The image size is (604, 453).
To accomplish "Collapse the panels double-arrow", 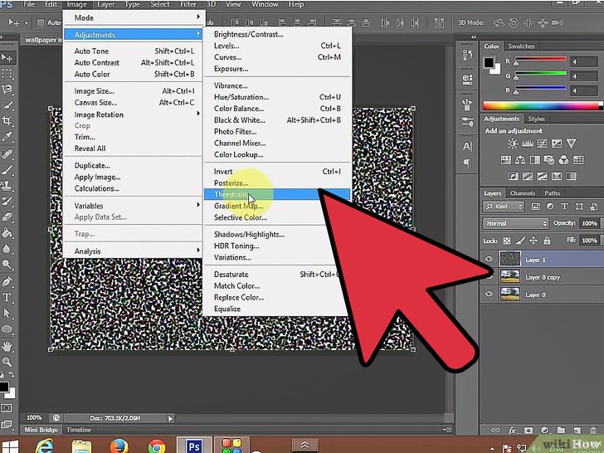I will click(x=474, y=37).
